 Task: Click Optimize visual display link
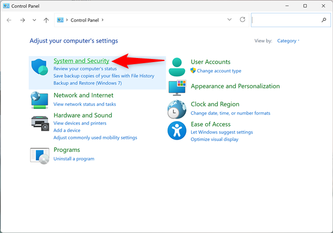214,139
